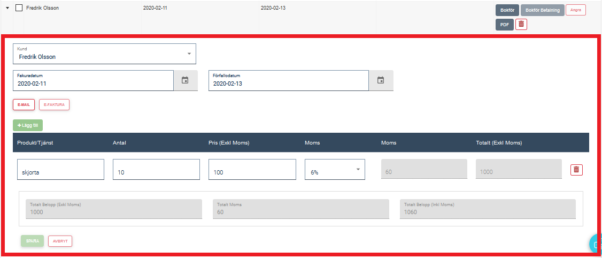Focus the Pris (Exkl Moms) field
The width and height of the screenshot is (602, 258).
pos(252,170)
